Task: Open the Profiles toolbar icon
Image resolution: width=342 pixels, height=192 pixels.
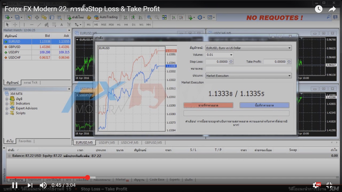Action: [x=18, y=17]
